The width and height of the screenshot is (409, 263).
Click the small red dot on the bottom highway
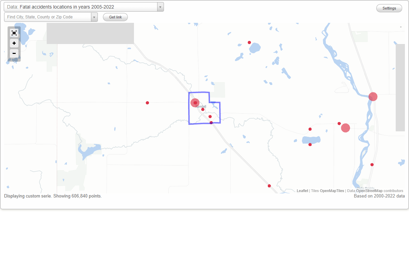coord(269,186)
